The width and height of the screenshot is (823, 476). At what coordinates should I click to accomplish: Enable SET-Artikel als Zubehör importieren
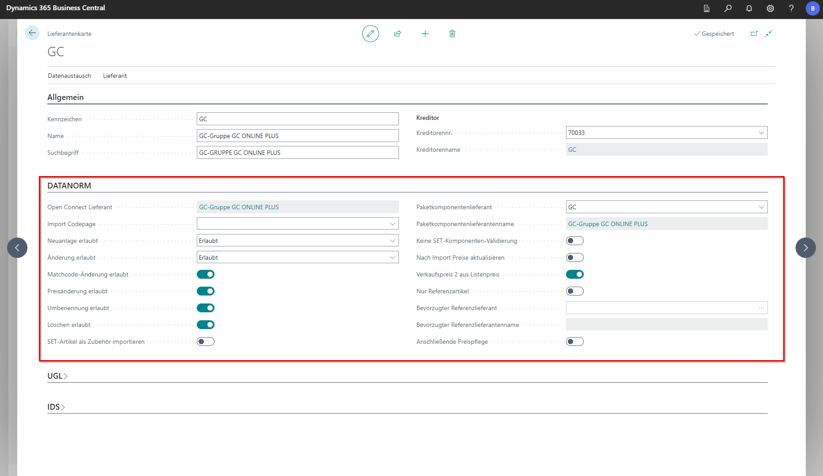click(206, 342)
